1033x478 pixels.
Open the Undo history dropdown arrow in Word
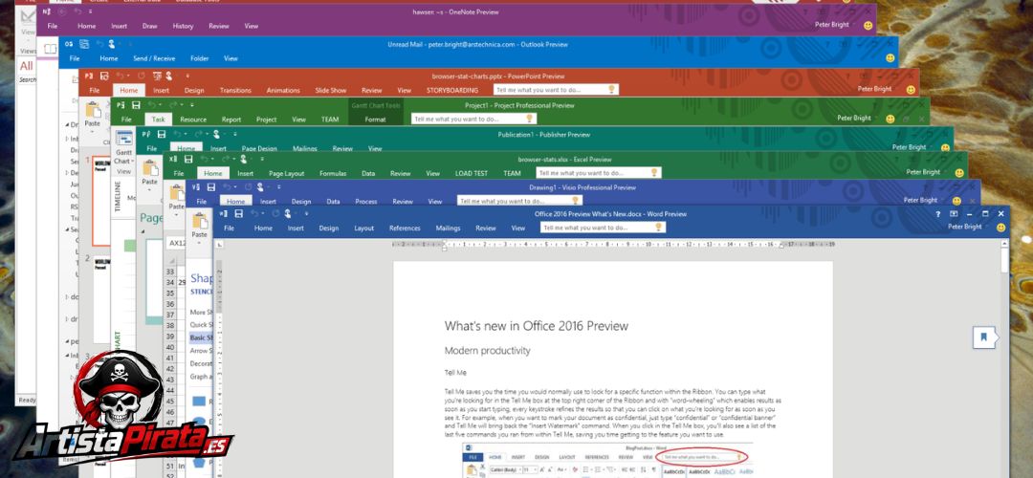tap(262, 214)
